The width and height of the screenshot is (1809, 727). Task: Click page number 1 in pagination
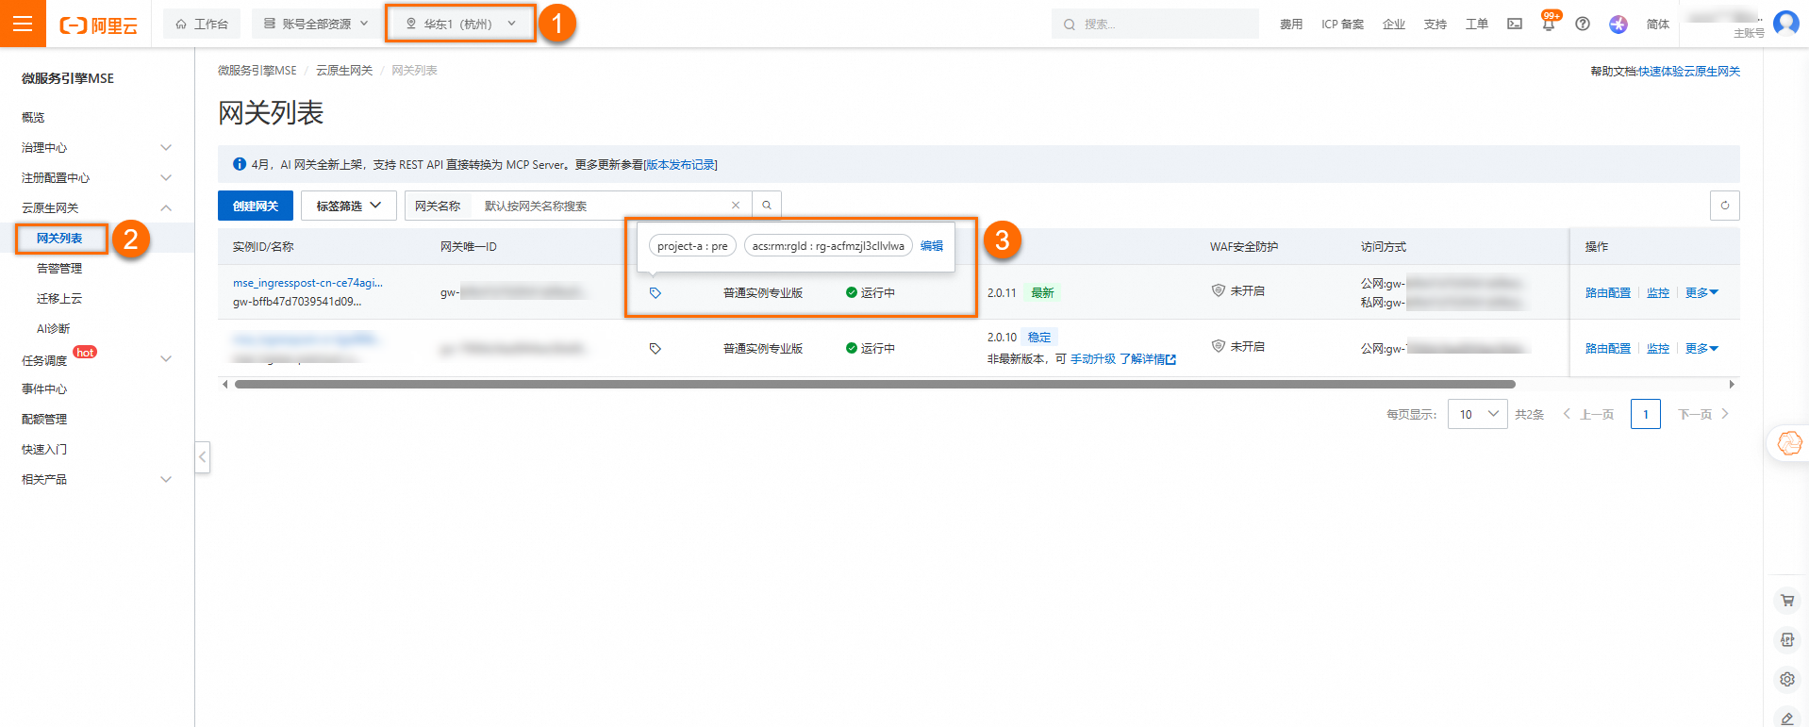1645,414
